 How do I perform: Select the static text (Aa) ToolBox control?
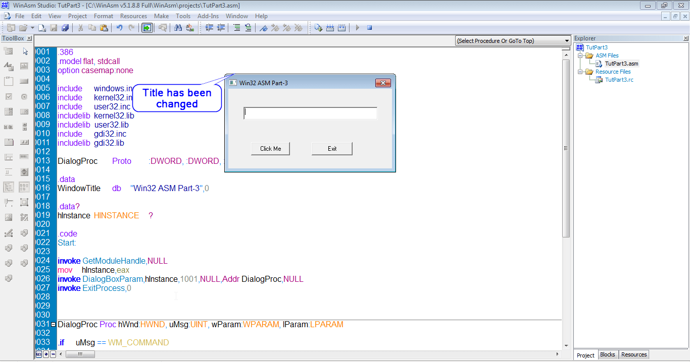[x=9, y=66]
